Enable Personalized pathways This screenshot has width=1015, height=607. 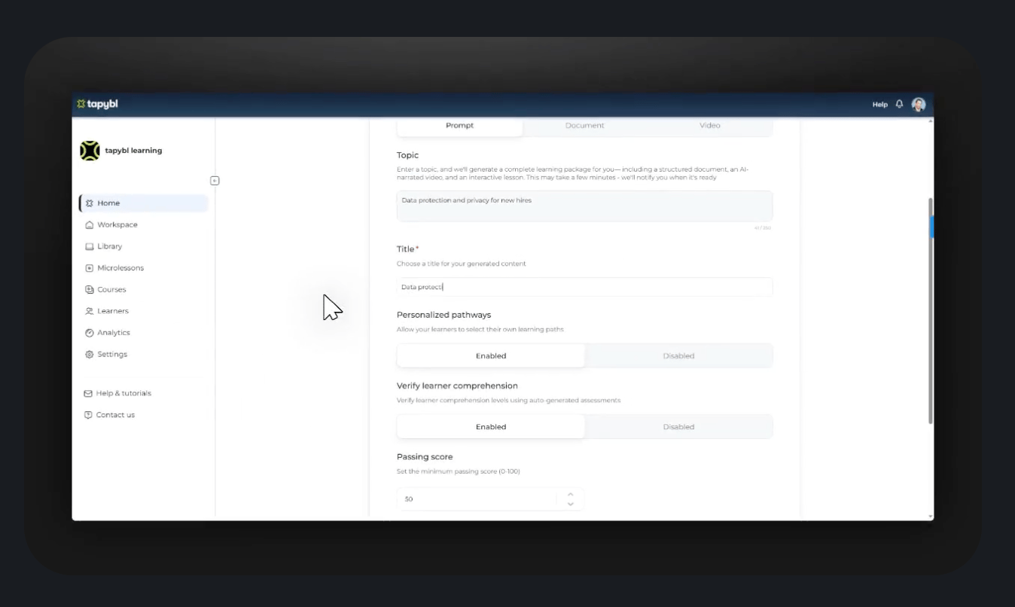pos(491,356)
